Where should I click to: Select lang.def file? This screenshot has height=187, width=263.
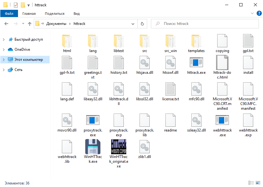[67, 92]
